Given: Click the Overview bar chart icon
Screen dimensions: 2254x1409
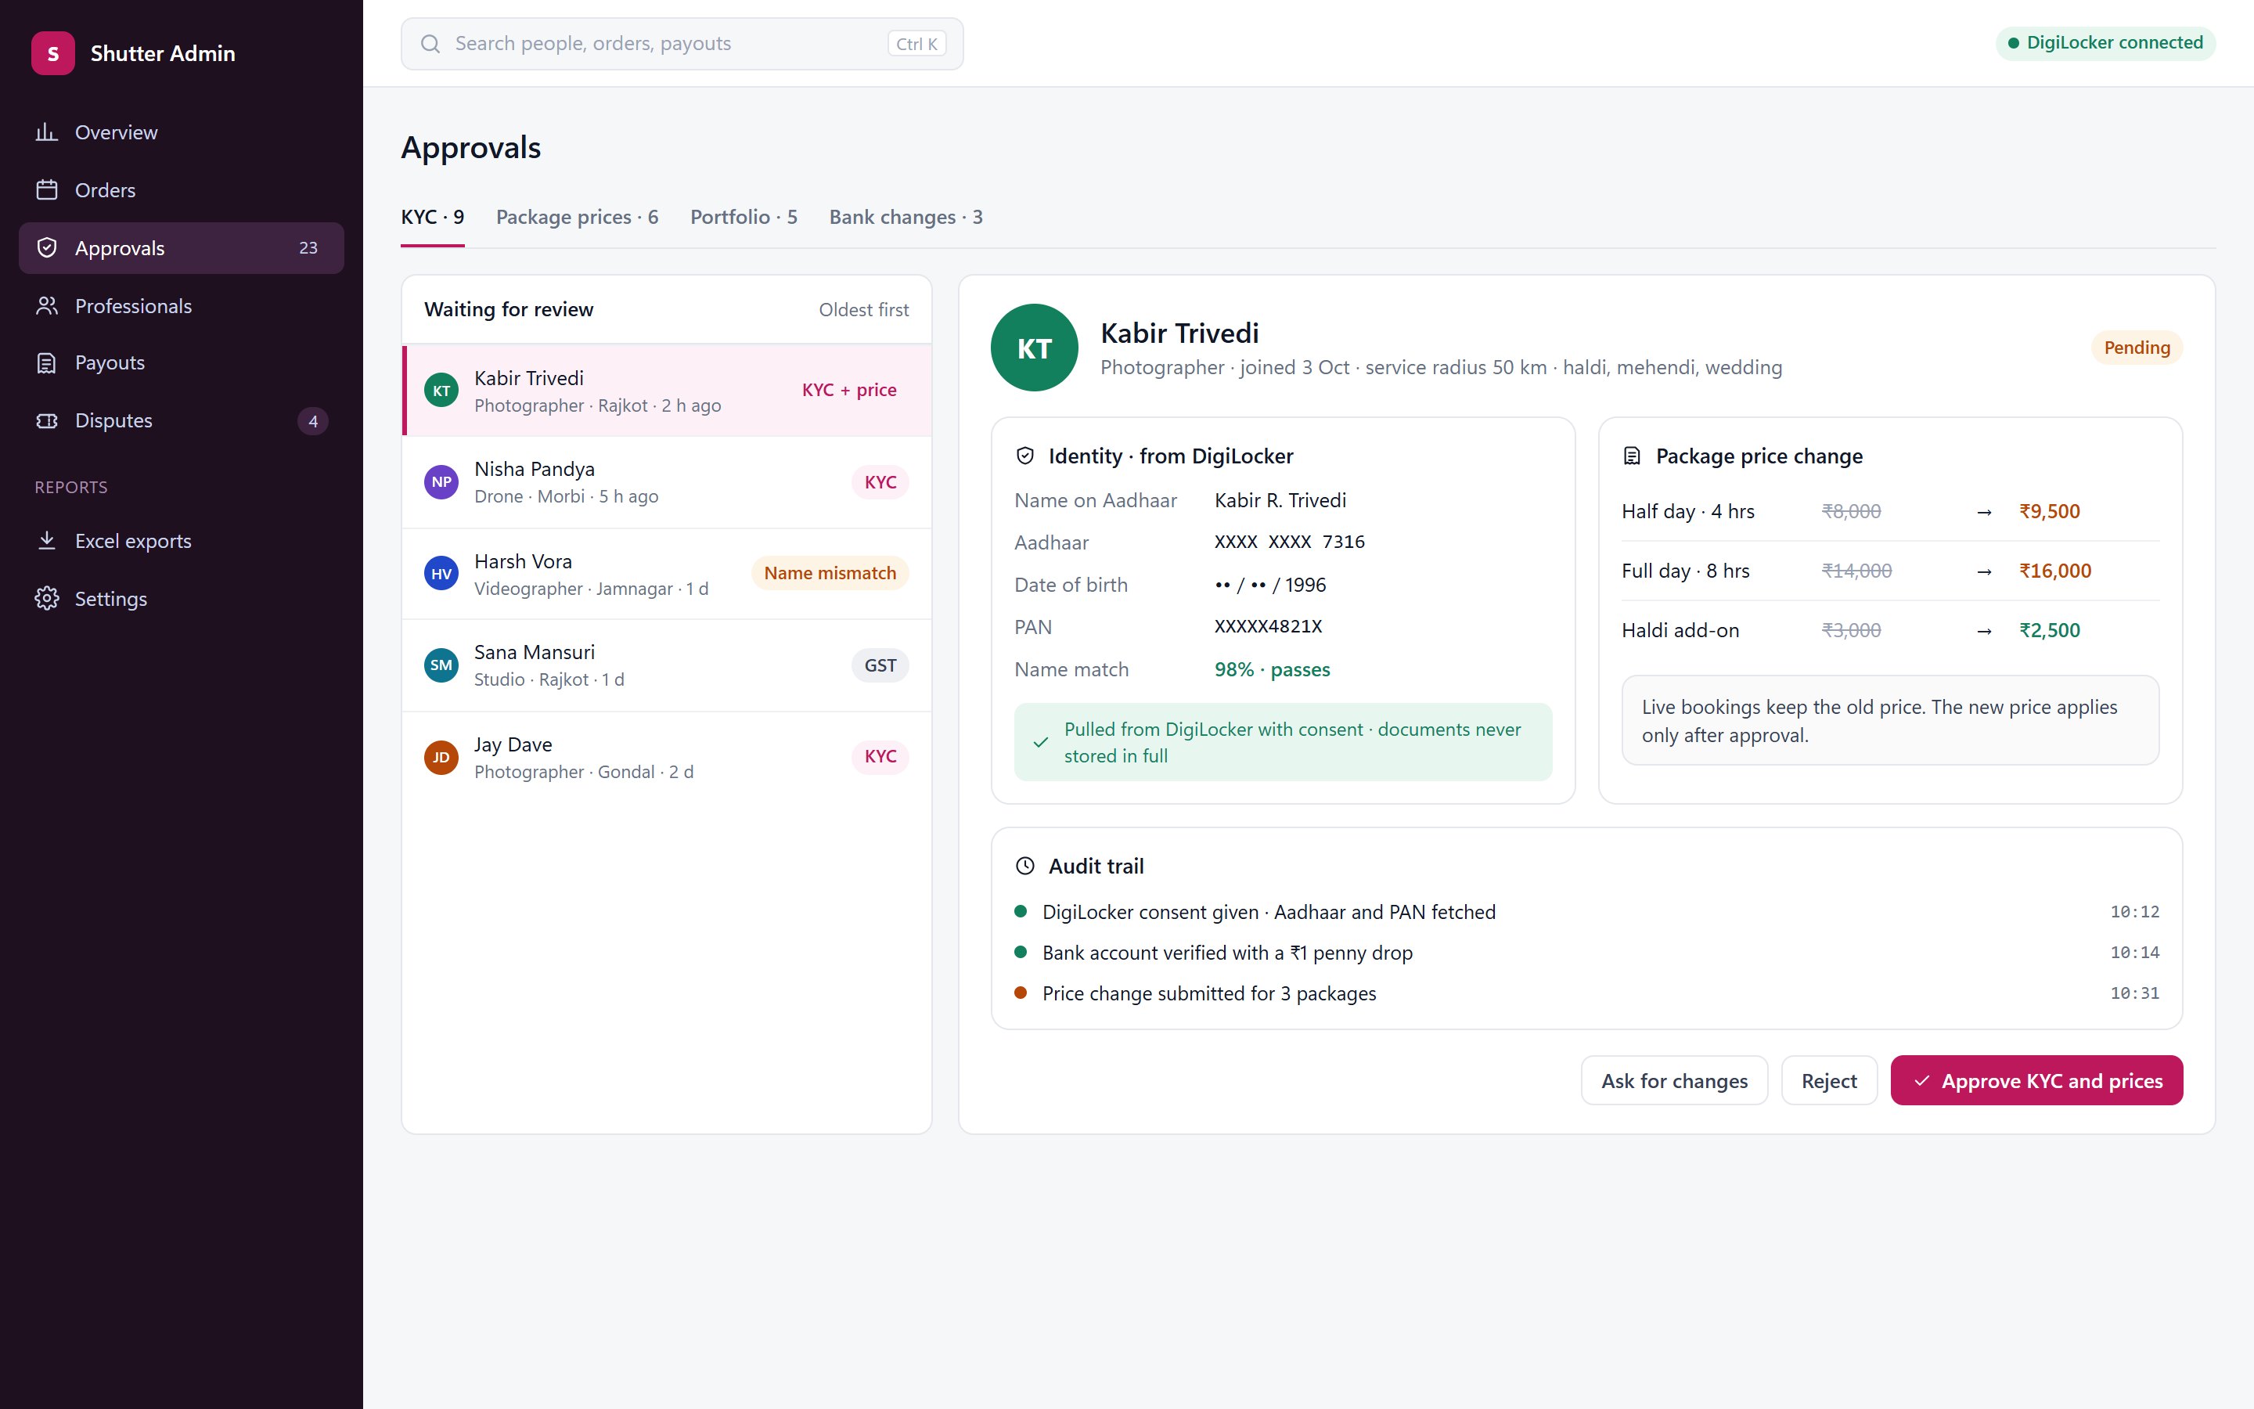Looking at the screenshot, I should click(x=47, y=132).
